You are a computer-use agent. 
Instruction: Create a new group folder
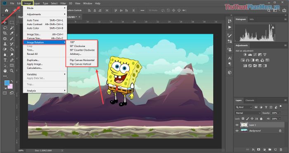click(x=270, y=150)
